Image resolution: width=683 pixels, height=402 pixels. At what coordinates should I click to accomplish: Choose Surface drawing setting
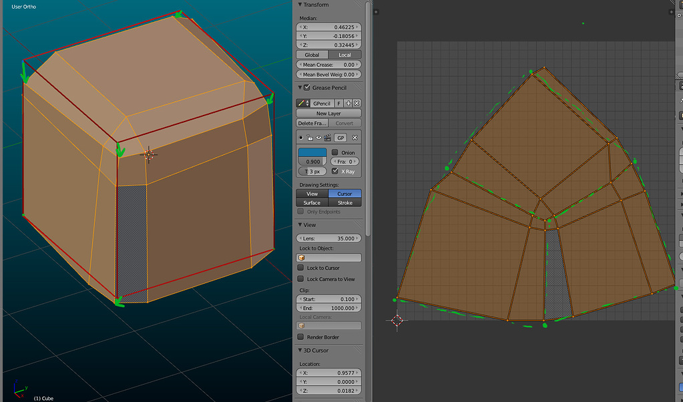(312, 203)
